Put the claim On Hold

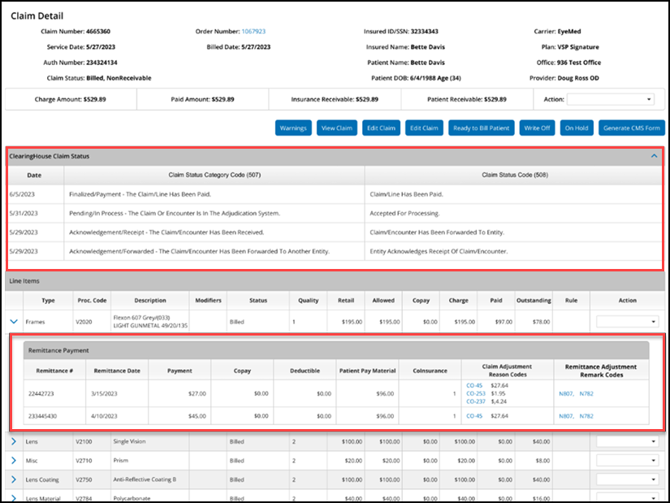577,128
